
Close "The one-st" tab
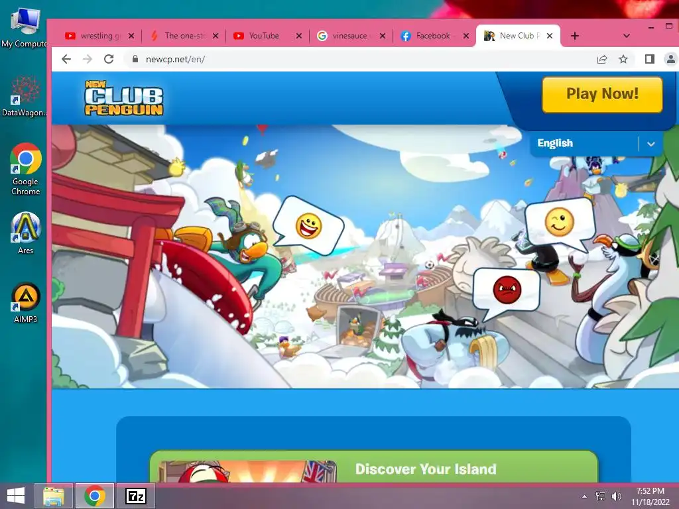click(x=216, y=36)
